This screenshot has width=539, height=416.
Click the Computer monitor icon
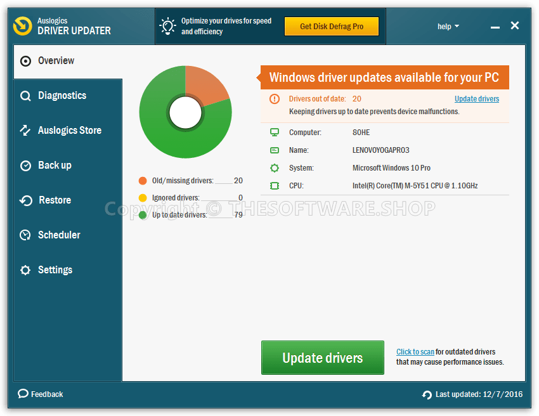(275, 133)
